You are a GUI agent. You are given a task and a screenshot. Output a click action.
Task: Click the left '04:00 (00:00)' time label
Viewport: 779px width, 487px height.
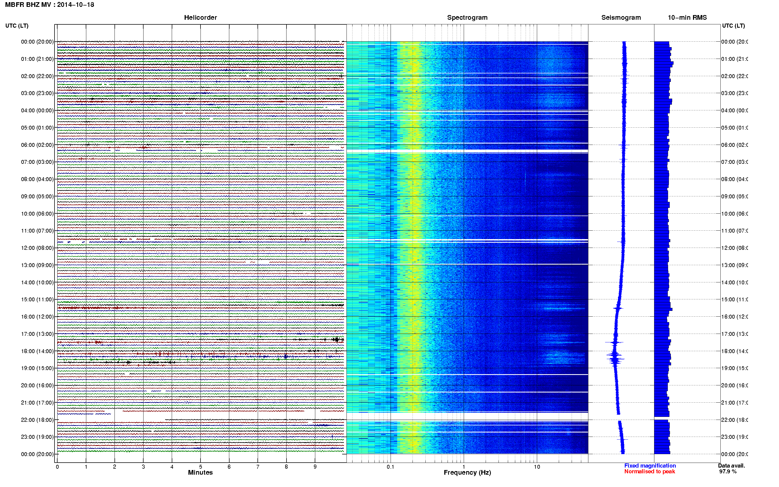click(37, 110)
